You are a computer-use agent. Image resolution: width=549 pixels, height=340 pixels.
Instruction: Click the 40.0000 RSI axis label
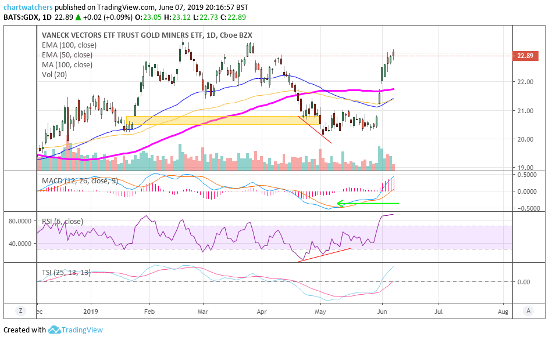click(x=20, y=244)
